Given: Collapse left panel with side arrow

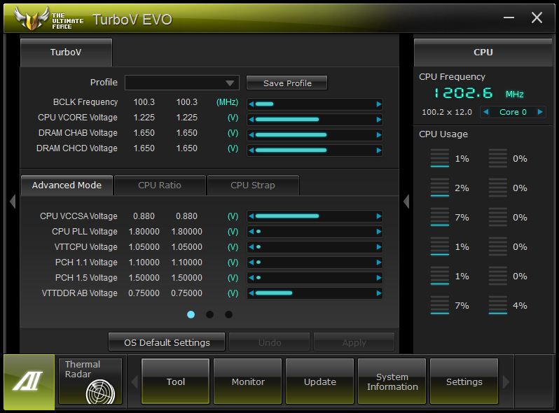Looking at the screenshot, I should 13,202.
